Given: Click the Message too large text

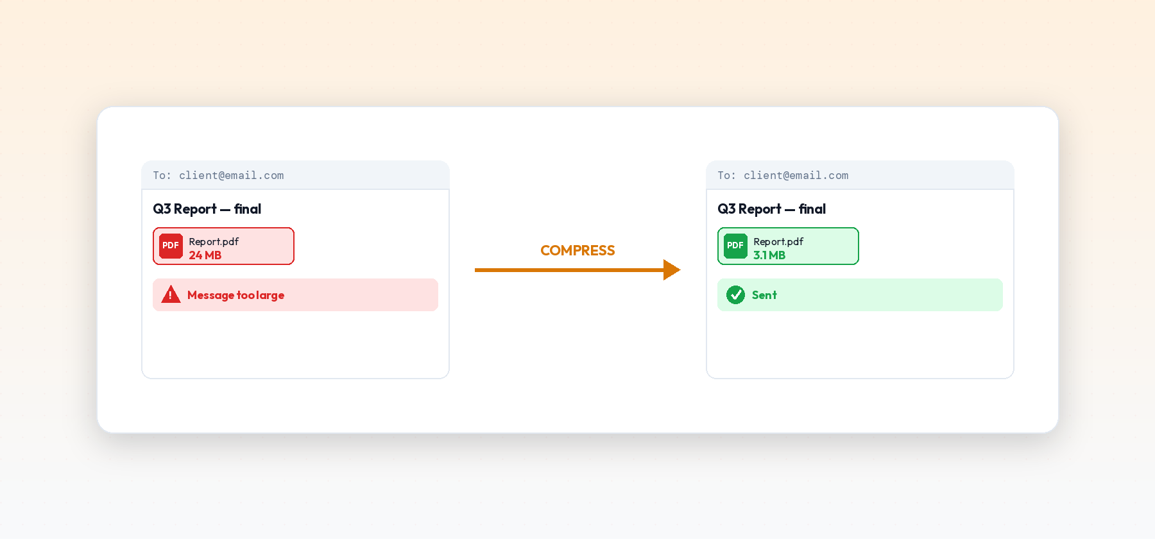Looking at the screenshot, I should [235, 295].
